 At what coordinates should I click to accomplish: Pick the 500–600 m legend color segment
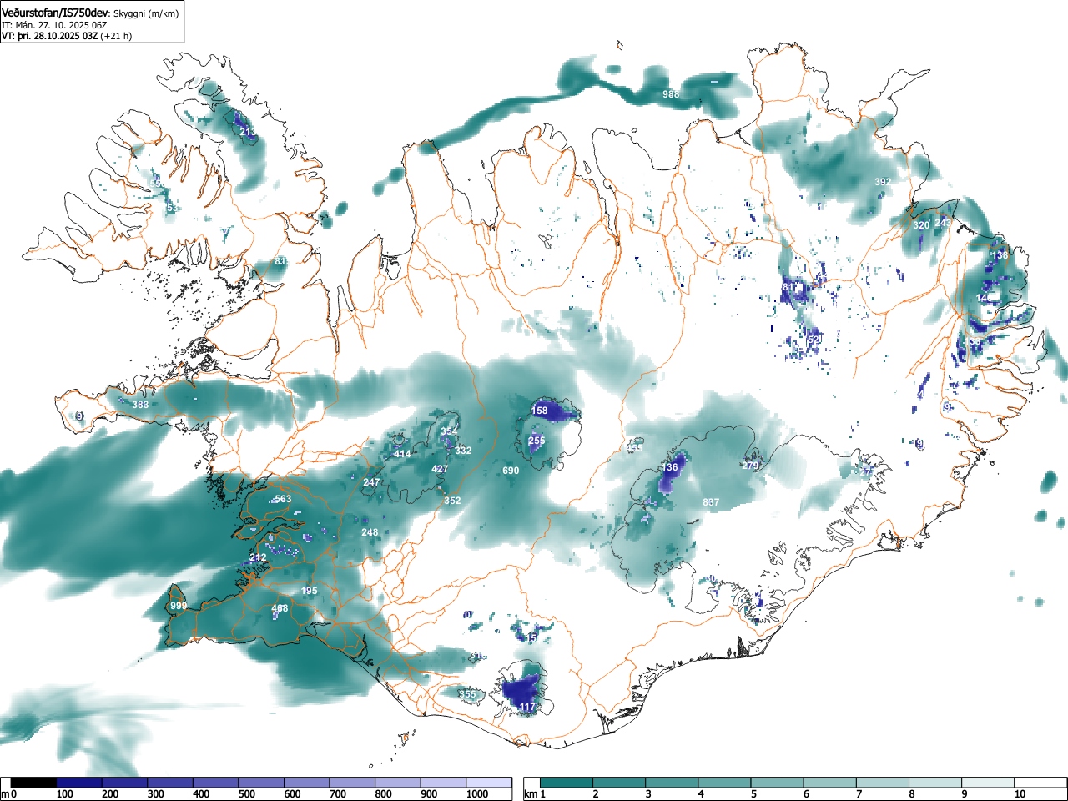(x=261, y=783)
